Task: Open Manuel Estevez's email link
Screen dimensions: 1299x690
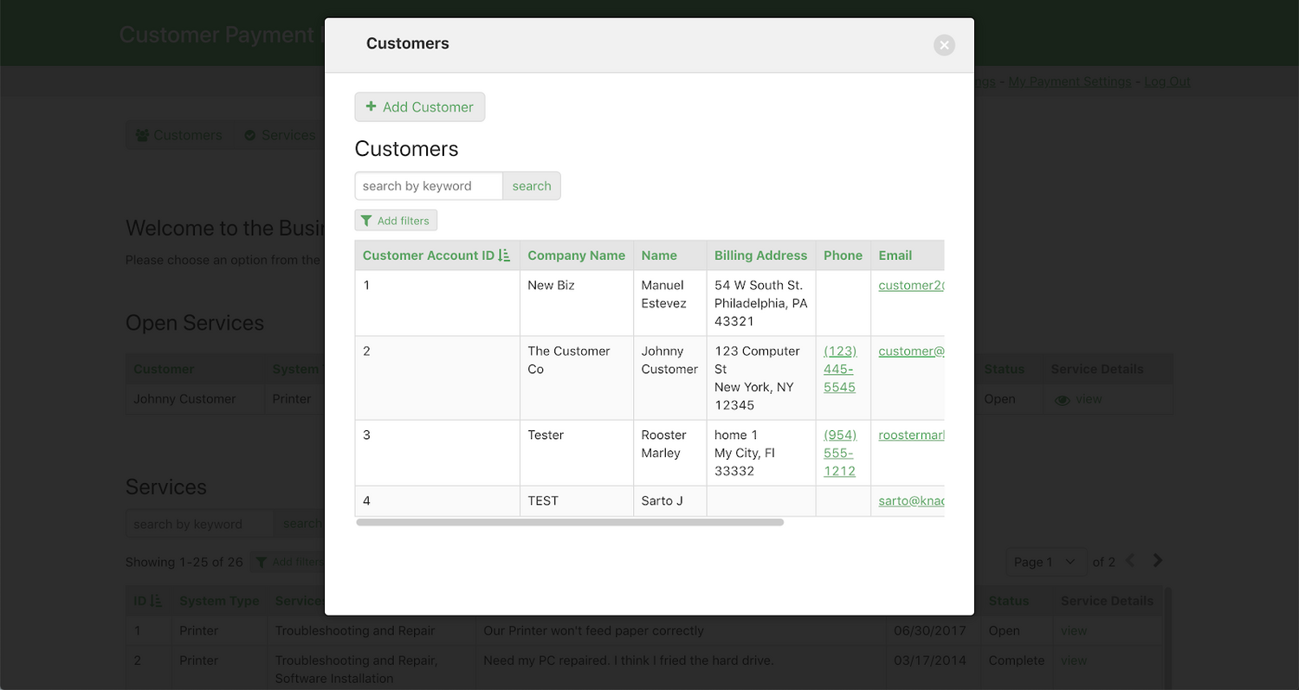Action: [910, 286]
